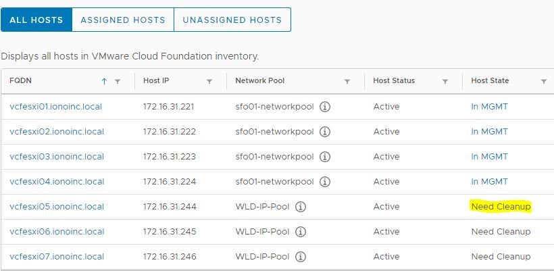Open the Host IP column filter
This screenshot has width=554, height=271.
(x=209, y=81)
